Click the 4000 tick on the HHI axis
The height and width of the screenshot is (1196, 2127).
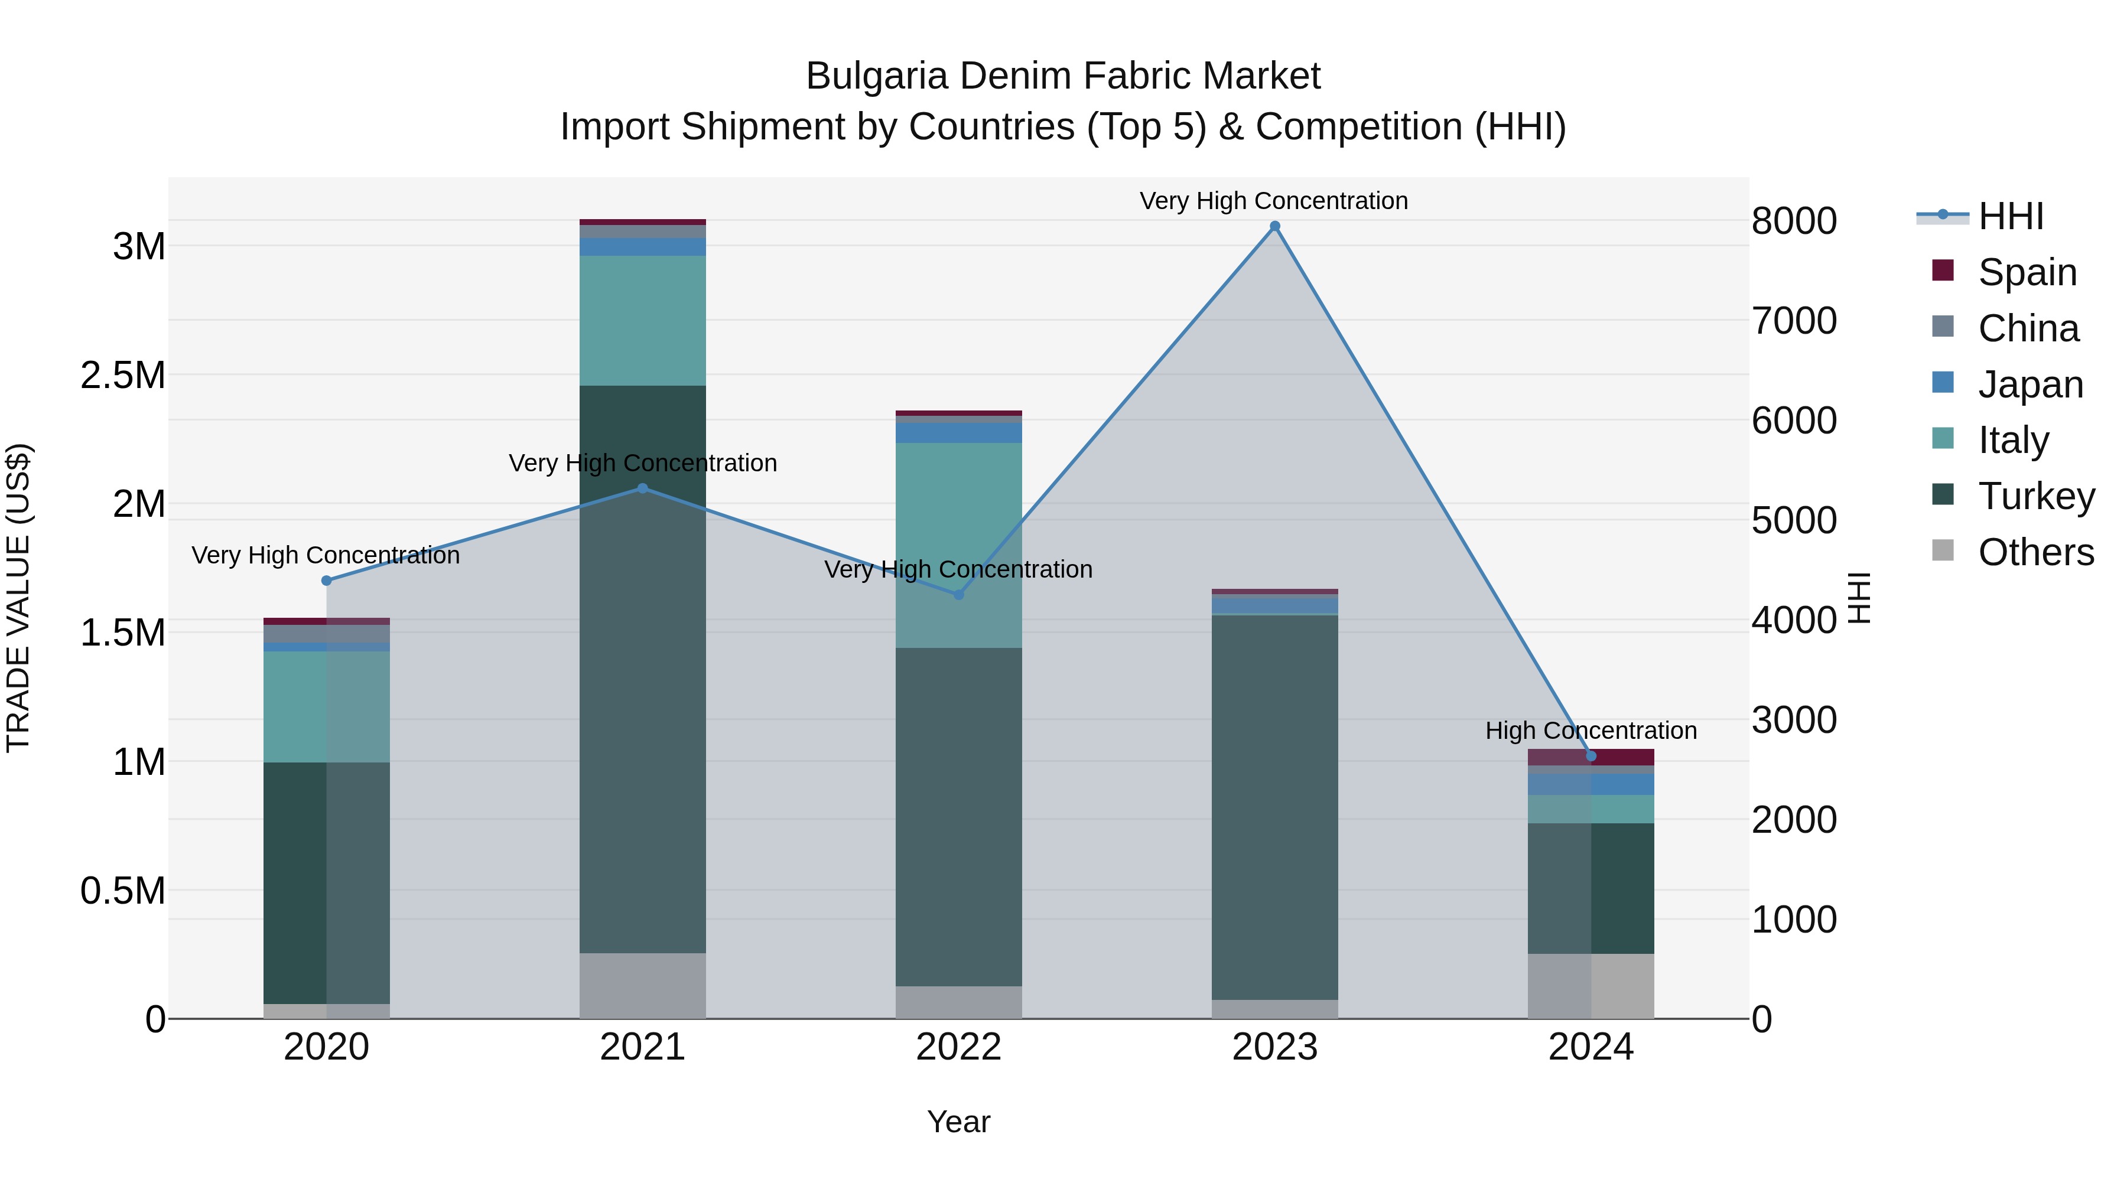[x=1794, y=620]
